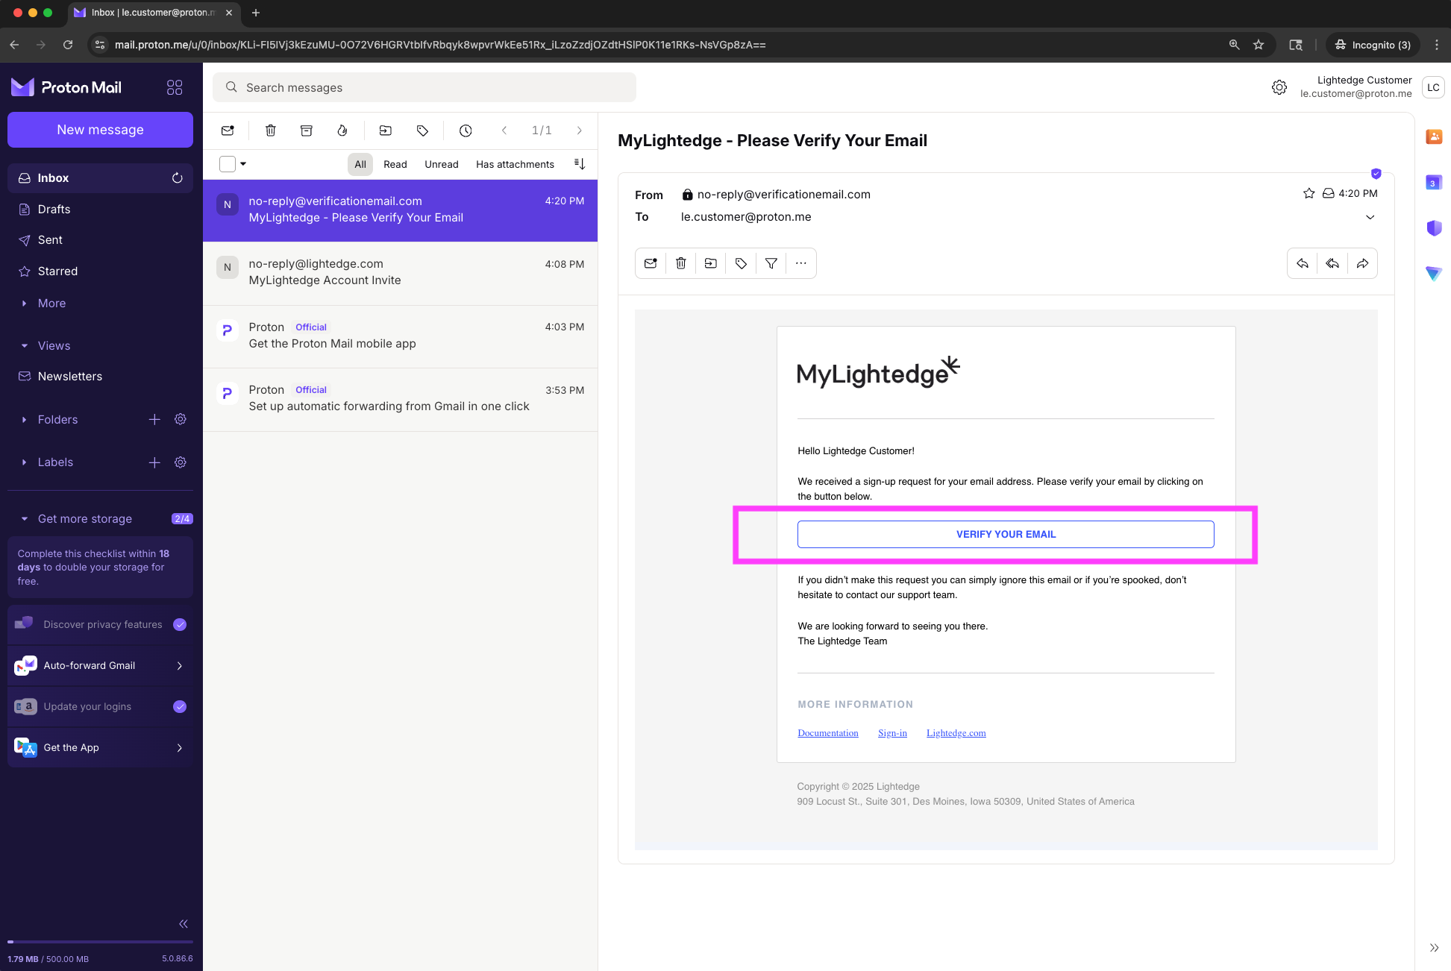Screen dimensions: 1451x971
Task: Open the Labels settings gear
Action: click(x=181, y=462)
